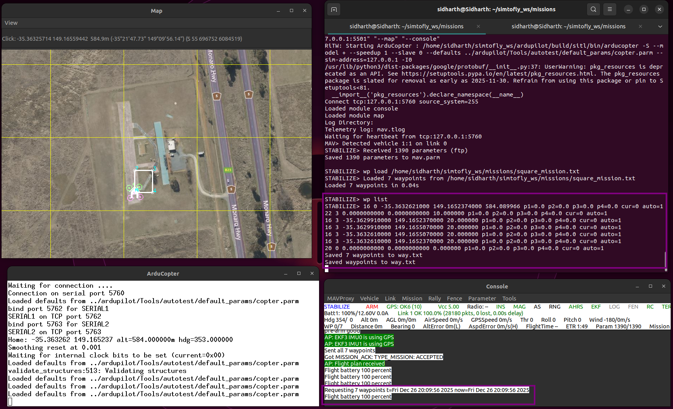Image resolution: width=673 pixels, height=409 pixels.
Task: Open the Tools menu in Console
Action: [x=509, y=299]
